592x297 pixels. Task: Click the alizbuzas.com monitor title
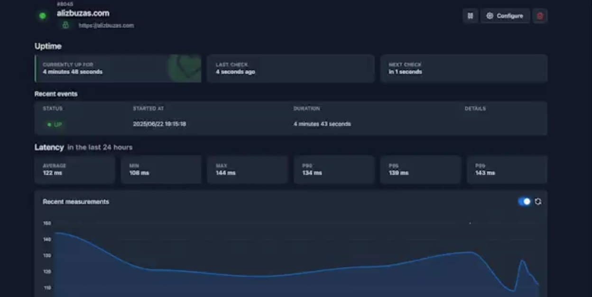click(83, 13)
